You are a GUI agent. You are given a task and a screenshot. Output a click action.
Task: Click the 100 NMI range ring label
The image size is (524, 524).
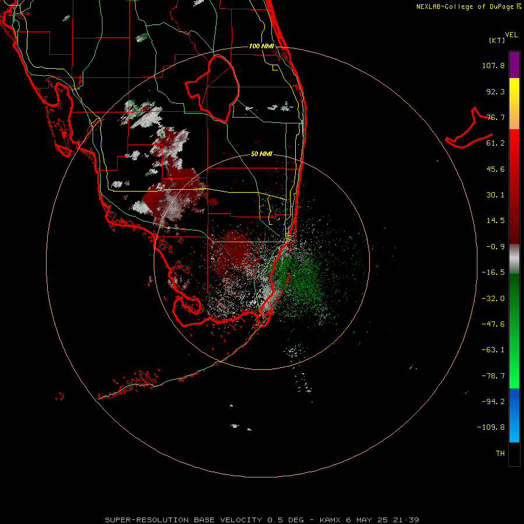pos(261,46)
